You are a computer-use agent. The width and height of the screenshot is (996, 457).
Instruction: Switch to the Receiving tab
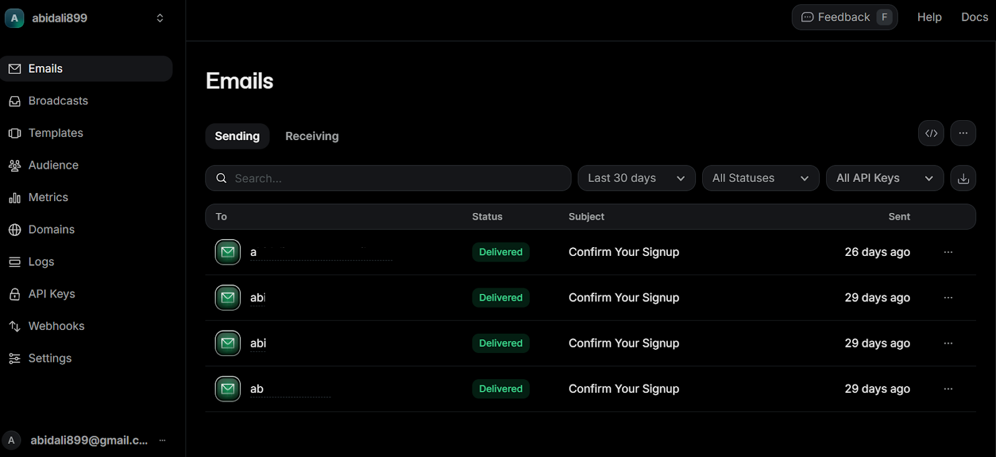(312, 136)
